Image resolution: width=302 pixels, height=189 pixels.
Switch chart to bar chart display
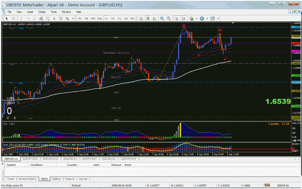pyautogui.click(x=142, y=18)
